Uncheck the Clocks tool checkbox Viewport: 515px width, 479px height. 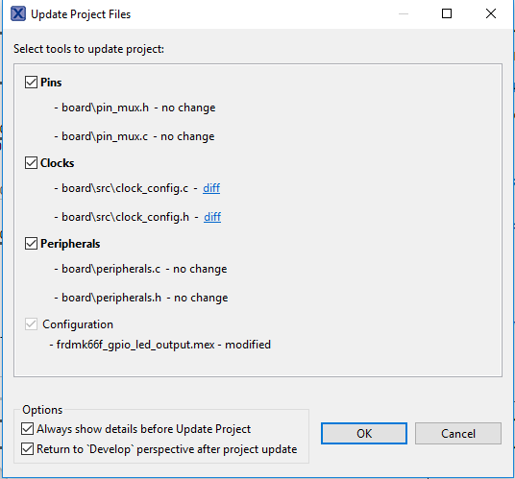click(x=31, y=163)
